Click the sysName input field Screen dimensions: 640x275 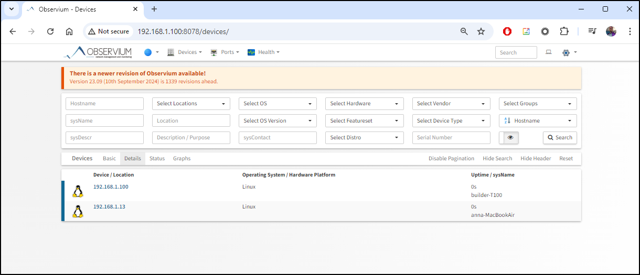click(x=104, y=120)
